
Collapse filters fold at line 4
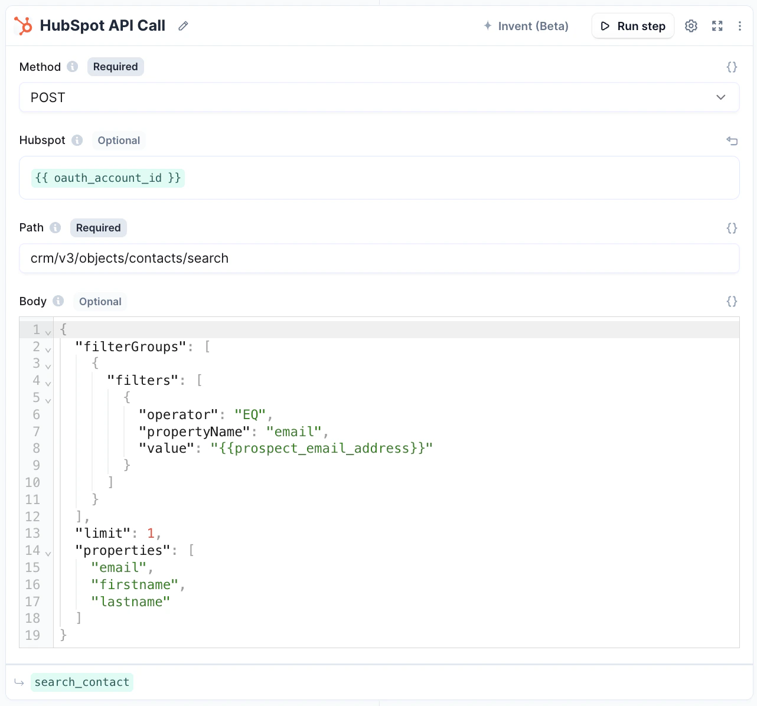48,384
